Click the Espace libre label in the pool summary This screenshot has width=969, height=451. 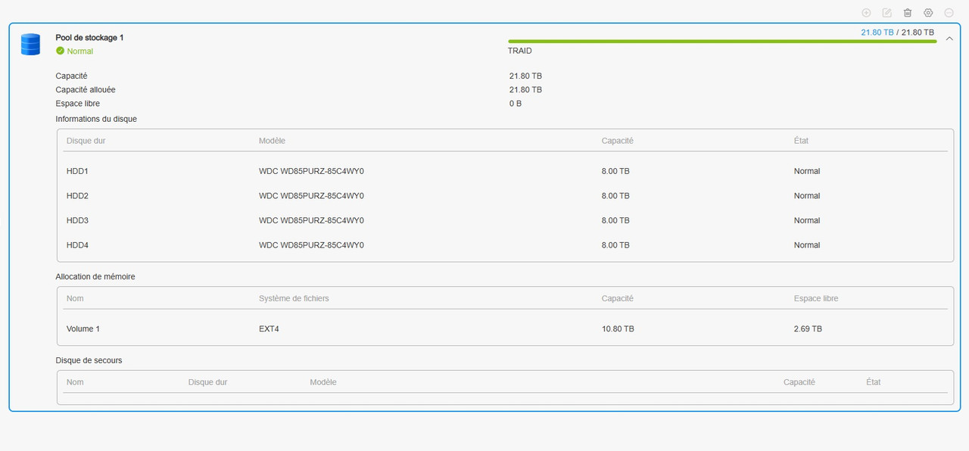click(78, 104)
